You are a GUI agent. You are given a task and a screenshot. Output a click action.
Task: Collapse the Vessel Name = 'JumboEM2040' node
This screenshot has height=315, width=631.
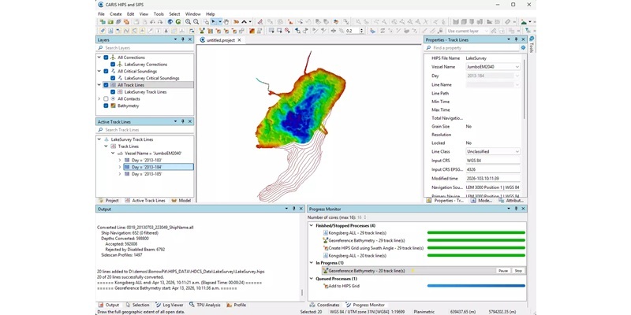[113, 153]
